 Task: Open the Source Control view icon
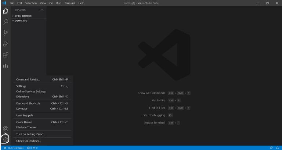click(x=6, y=33)
